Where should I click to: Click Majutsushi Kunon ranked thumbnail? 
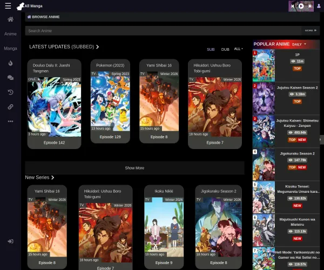[x=264, y=231]
